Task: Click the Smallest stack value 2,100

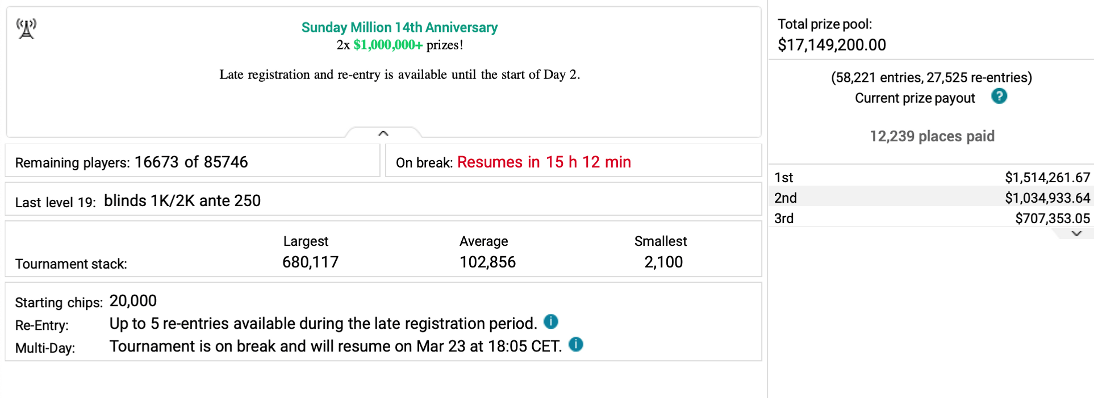Action: tap(663, 262)
